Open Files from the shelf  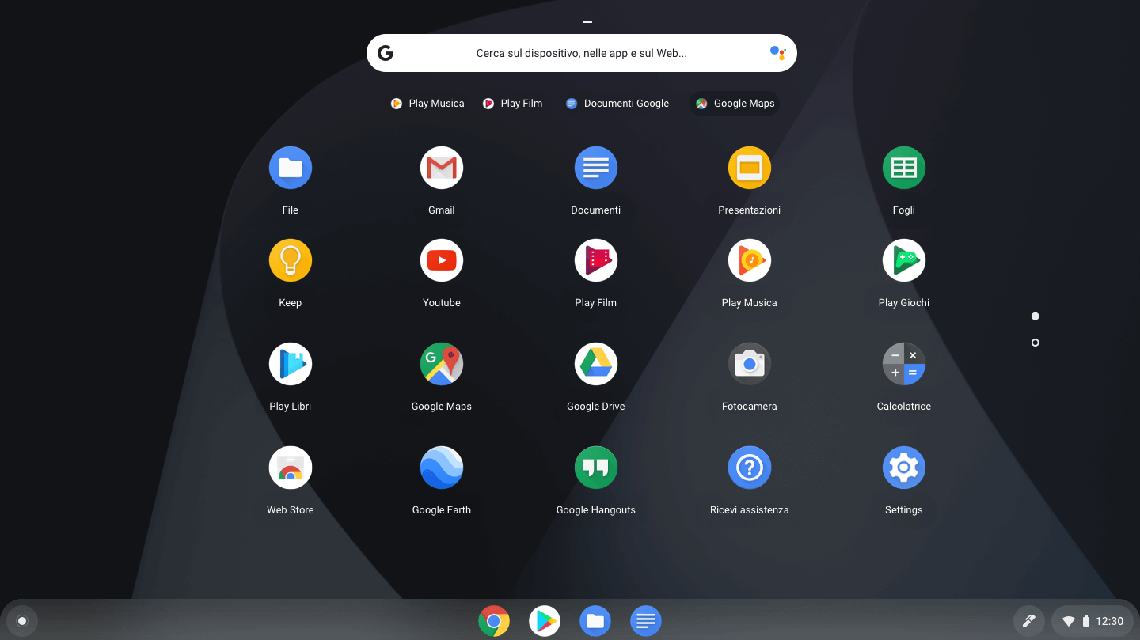point(595,621)
